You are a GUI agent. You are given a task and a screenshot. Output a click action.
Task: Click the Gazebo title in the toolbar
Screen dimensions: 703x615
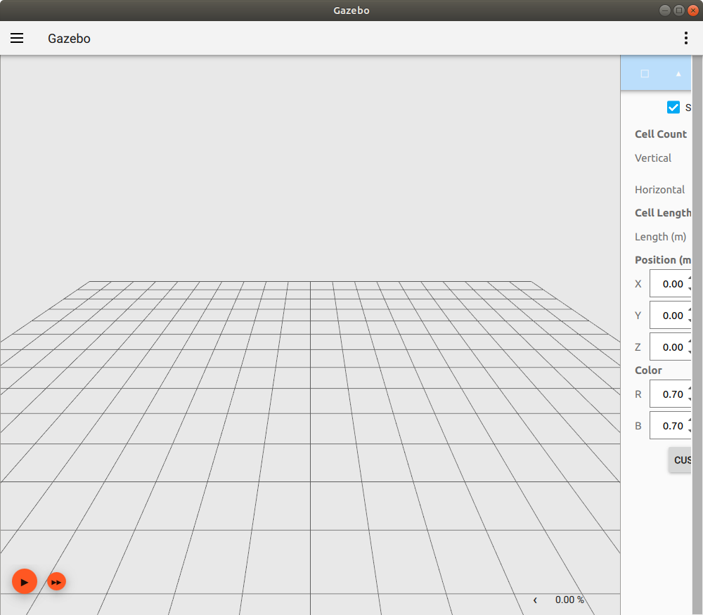click(68, 39)
